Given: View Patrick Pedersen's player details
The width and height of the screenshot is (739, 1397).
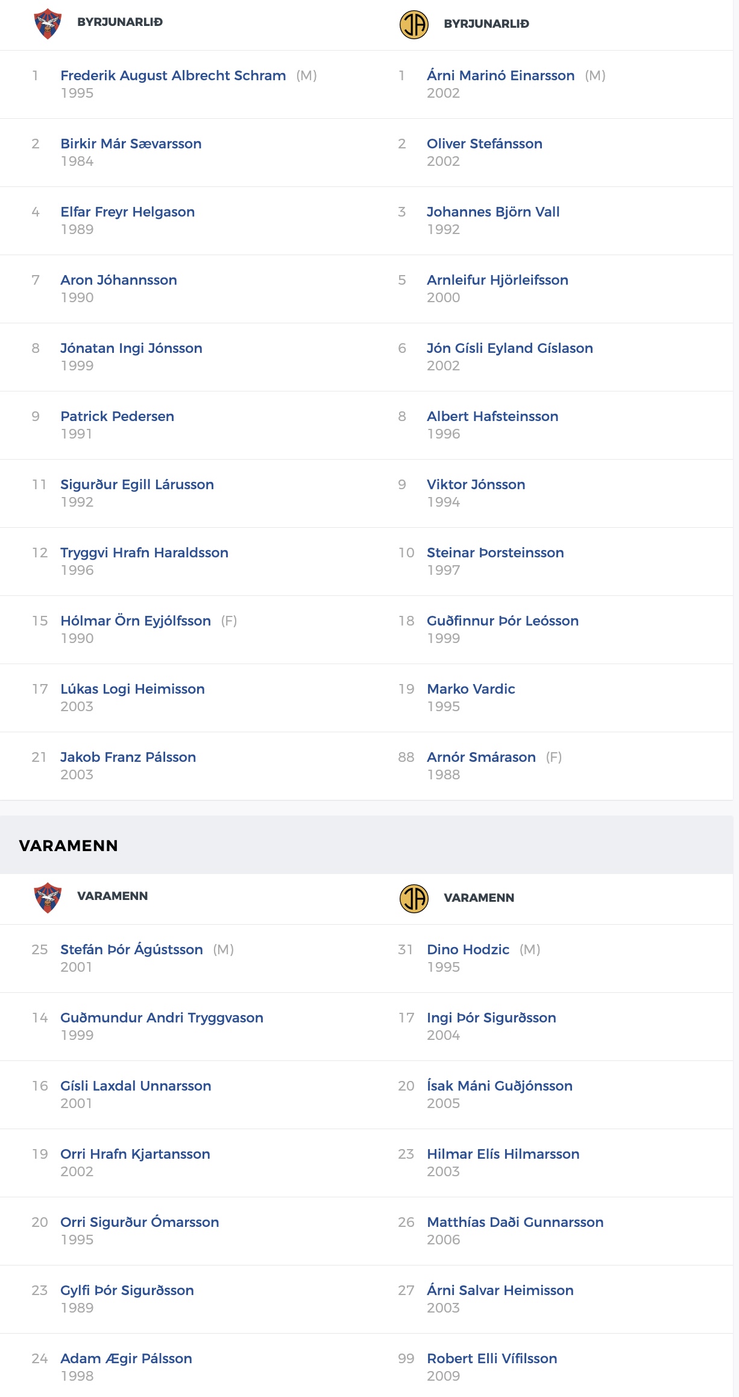Looking at the screenshot, I should point(117,416).
